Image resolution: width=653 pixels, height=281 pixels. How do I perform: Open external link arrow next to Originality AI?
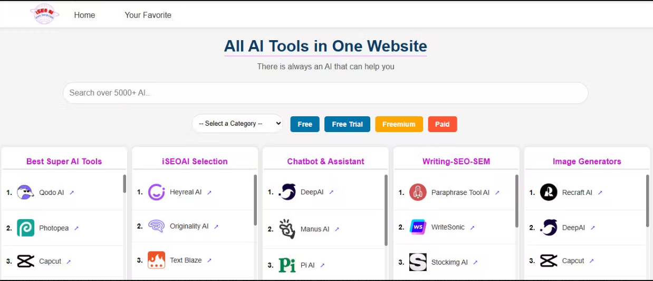(216, 227)
